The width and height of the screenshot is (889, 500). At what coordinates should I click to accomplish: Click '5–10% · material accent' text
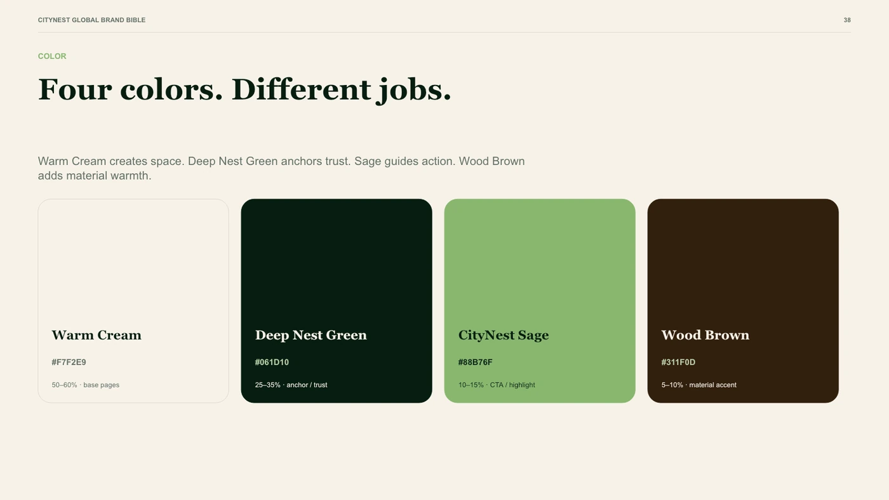click(x=698, y=385)
